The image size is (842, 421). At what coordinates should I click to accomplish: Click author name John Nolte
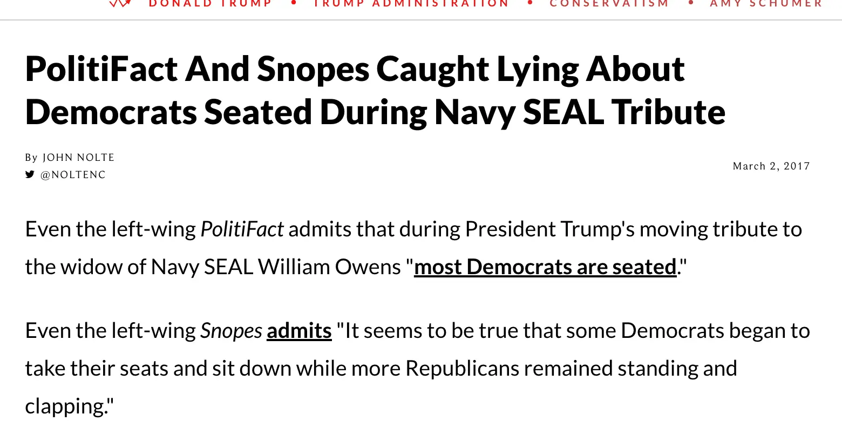point(79,158)
